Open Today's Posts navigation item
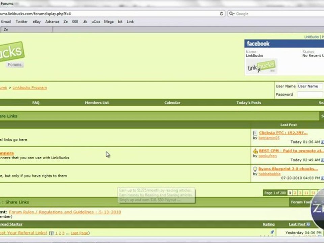The image size is (324, 243). (249, 103)
